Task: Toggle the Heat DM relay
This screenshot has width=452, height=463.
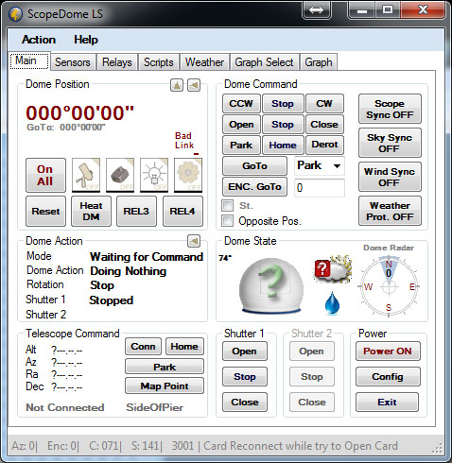Action: [91, 211]
